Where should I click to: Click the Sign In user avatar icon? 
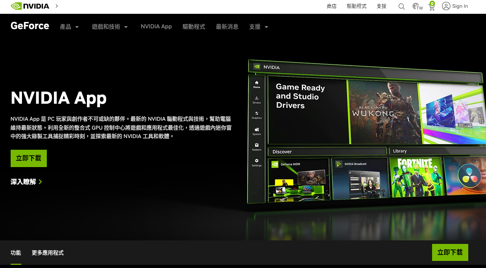[446, 6]
